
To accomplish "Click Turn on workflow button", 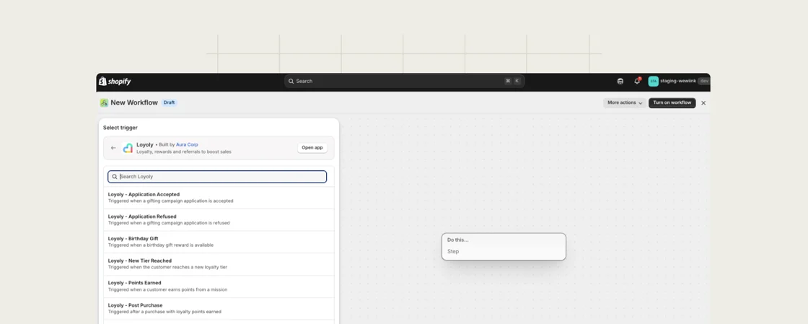I will tap(672, 103).
